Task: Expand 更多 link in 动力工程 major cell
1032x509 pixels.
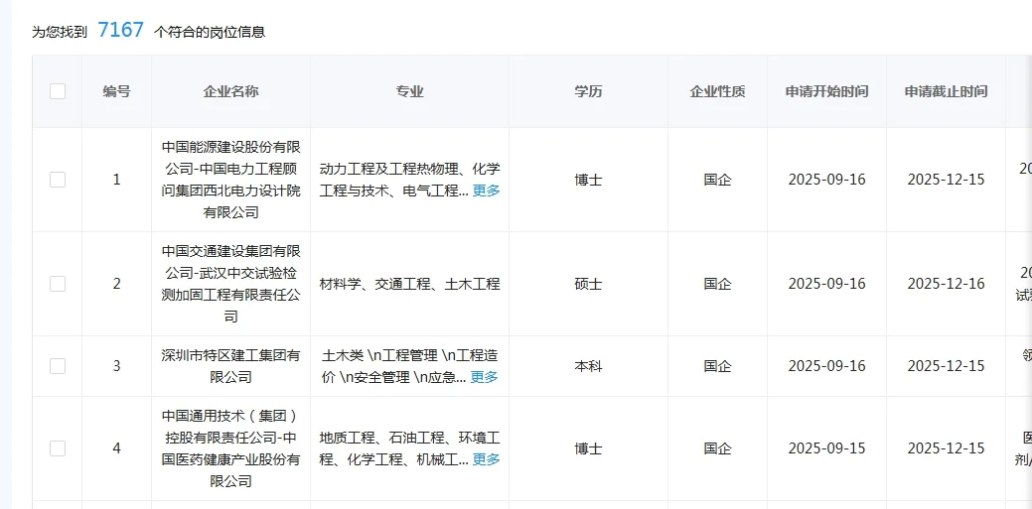Action: click(x=487, y=191)
